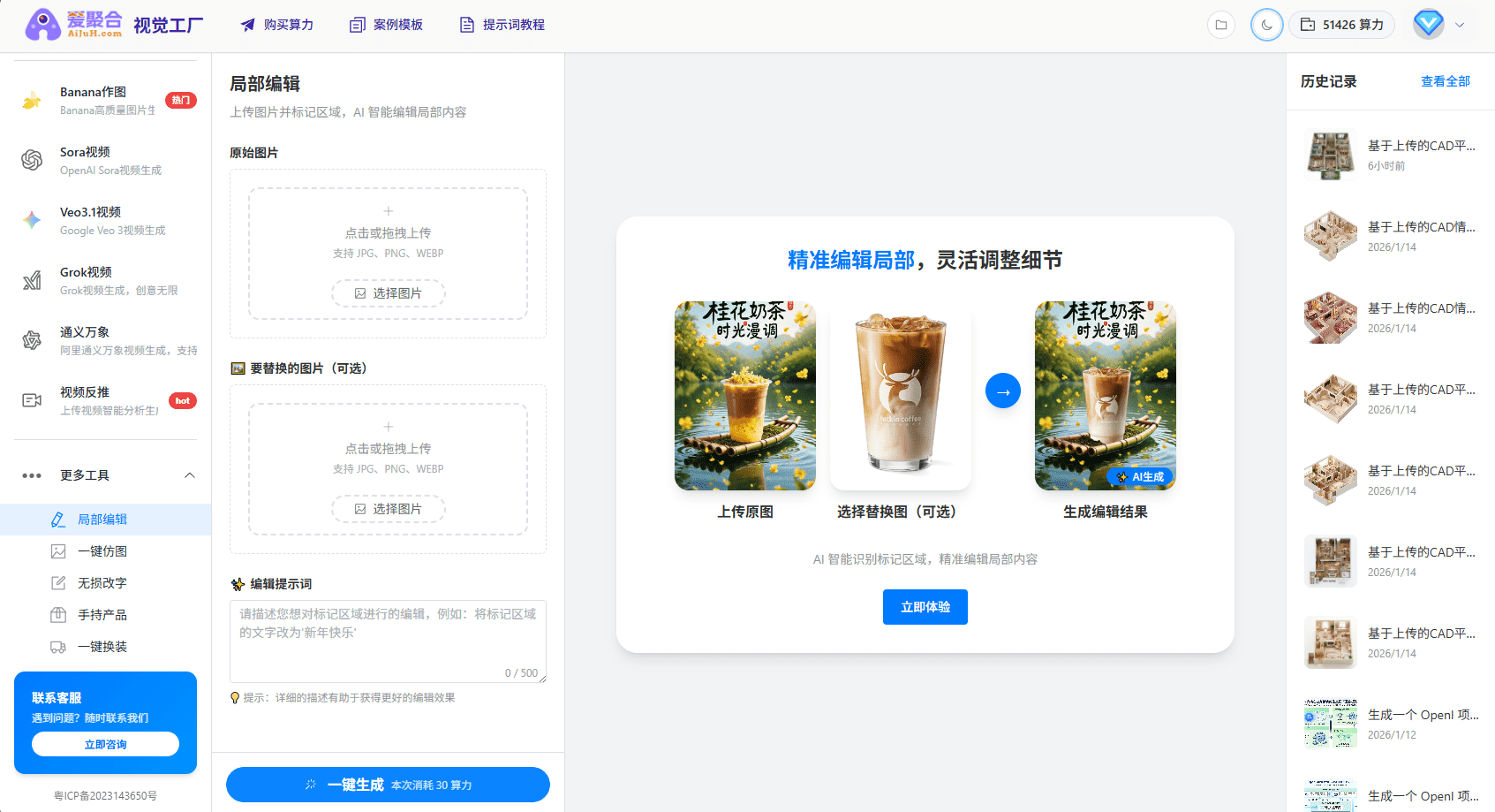
Task: Select the Sora视频 tool icon
Action: (32, 160)
